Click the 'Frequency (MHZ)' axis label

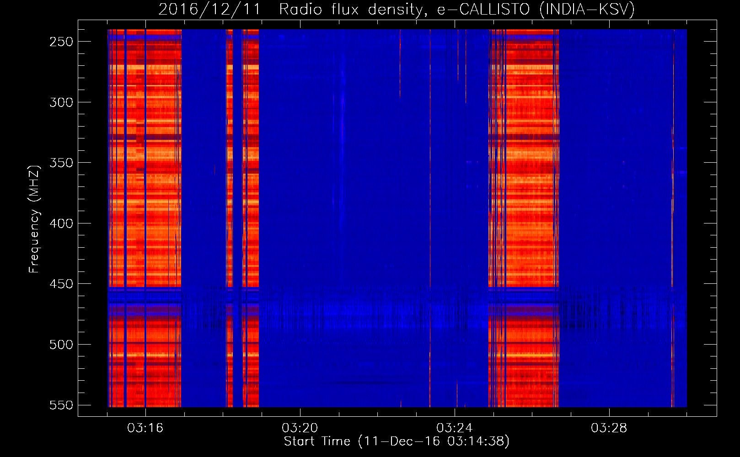coord(34,219)
